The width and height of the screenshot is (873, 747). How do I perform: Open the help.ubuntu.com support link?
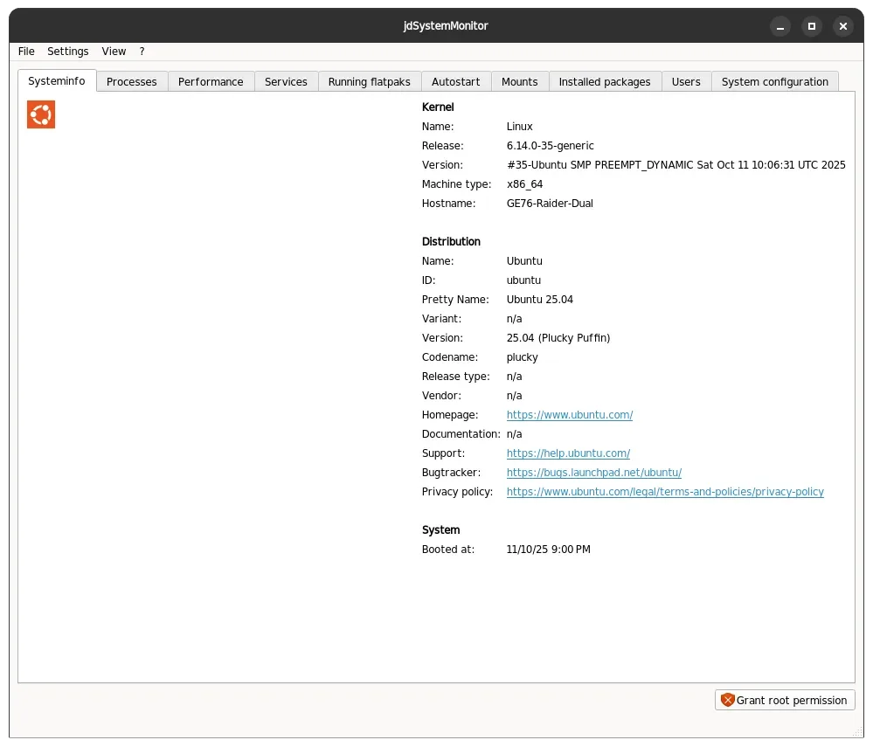pyautogui.click(x=568, y=453)
